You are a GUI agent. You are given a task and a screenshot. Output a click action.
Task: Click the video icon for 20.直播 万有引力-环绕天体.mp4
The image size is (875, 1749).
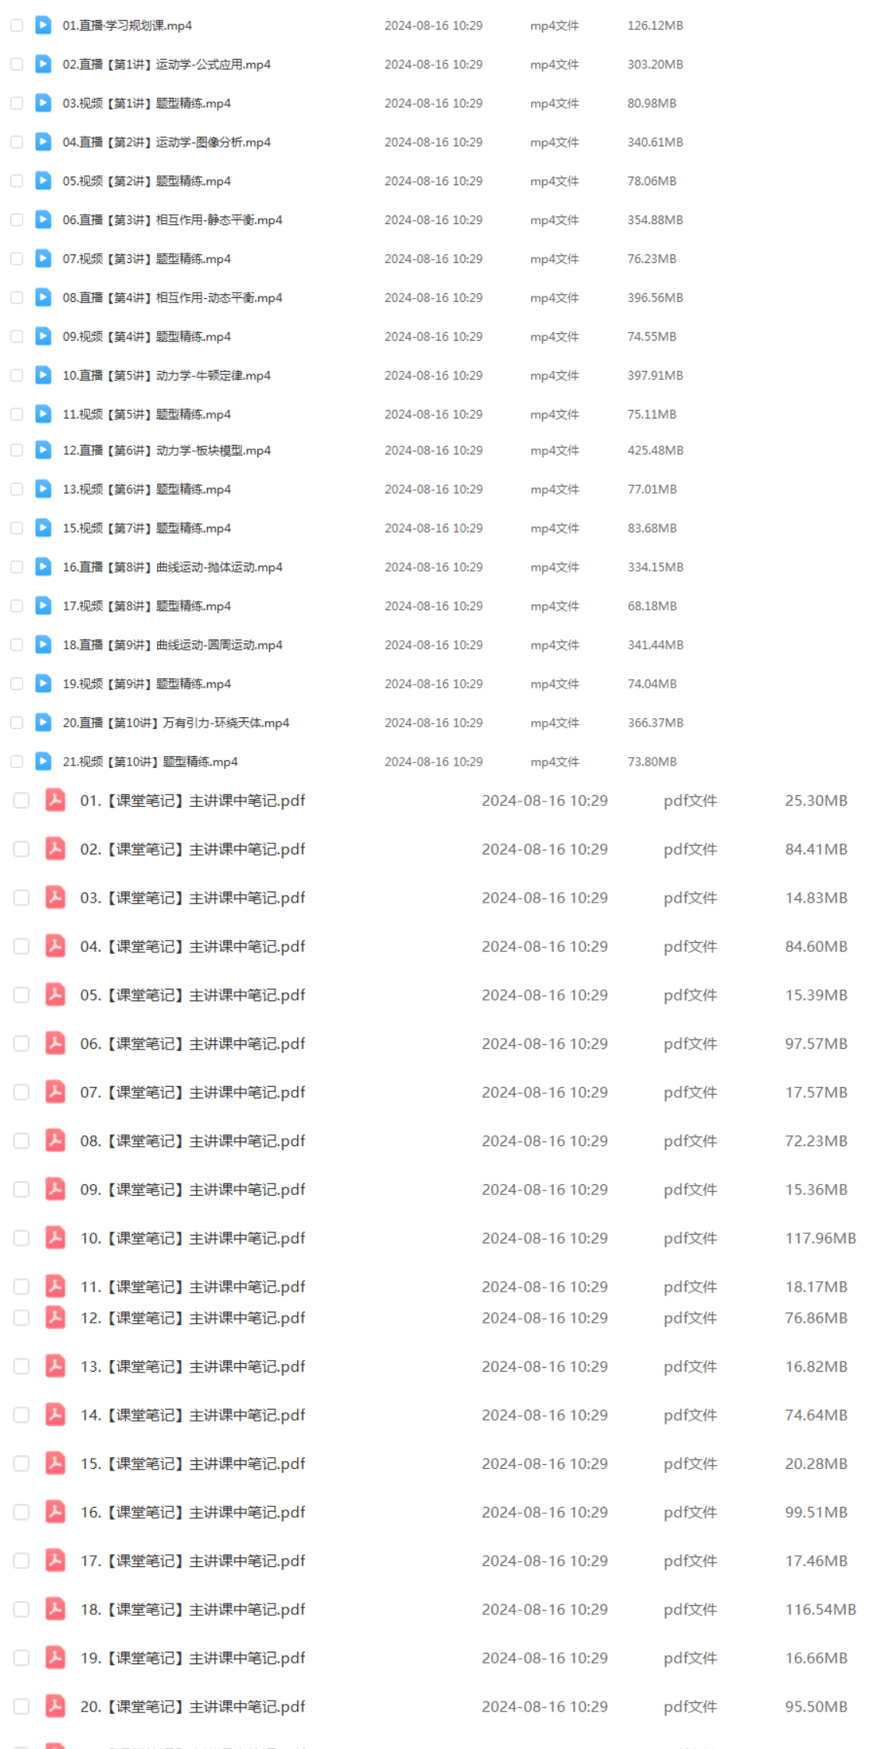44,722
